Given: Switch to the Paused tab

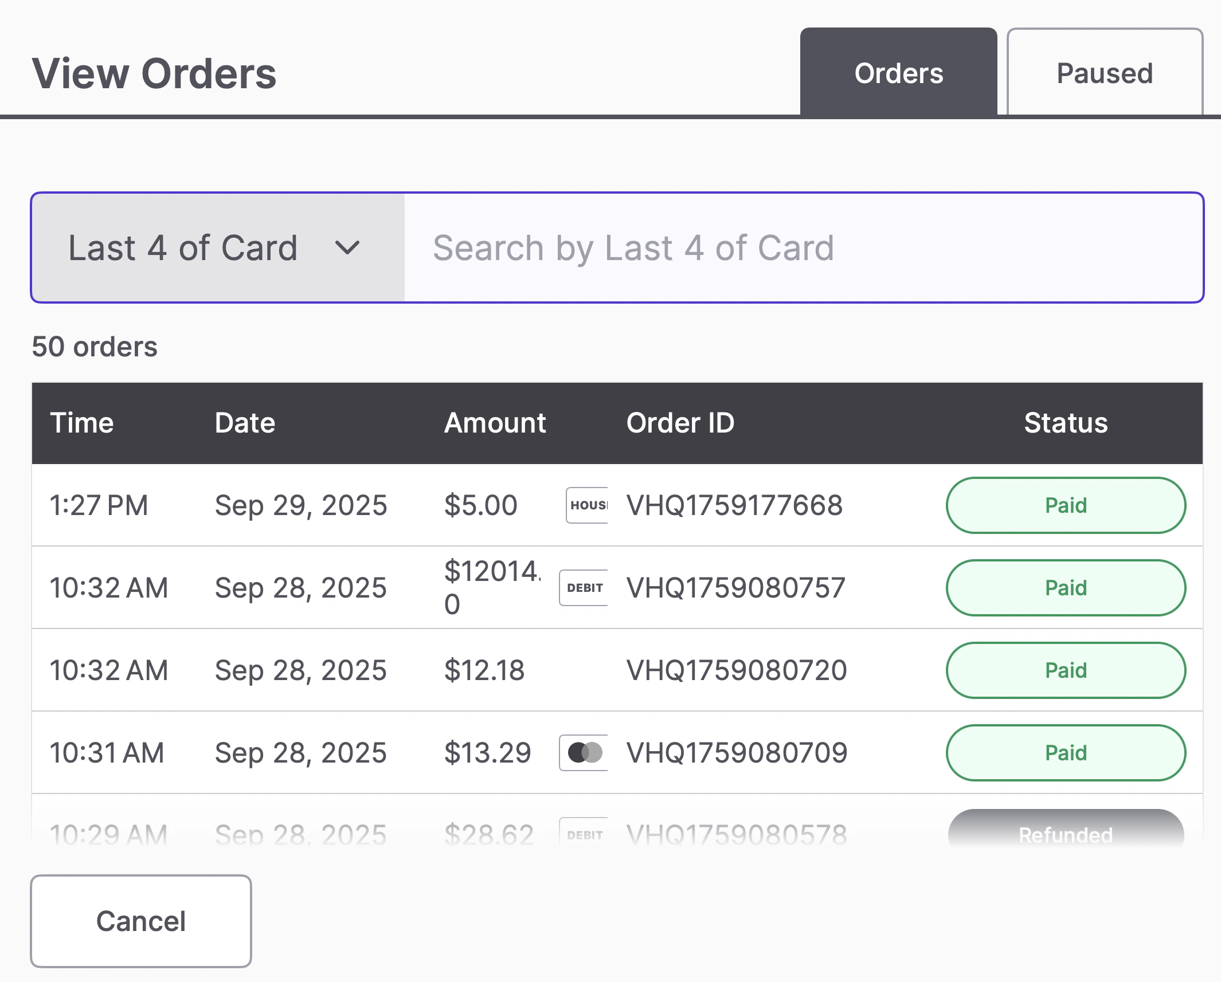Looking at the screenshot, I should point(1104,73).
